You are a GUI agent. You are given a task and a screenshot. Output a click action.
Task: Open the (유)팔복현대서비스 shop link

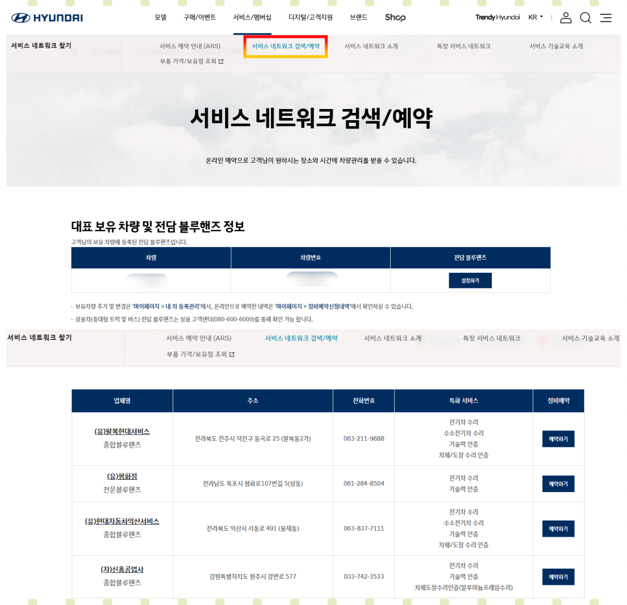122,432
